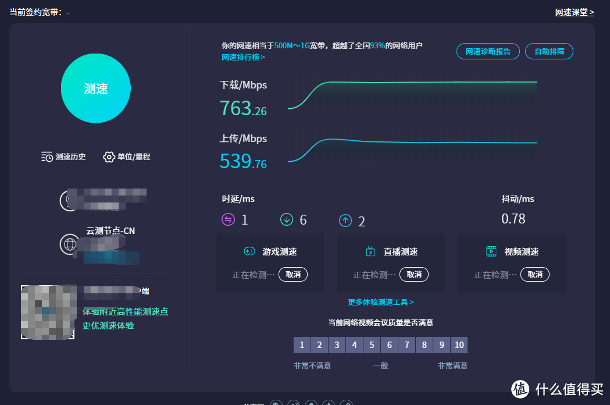Click the 自助排障 troubleshooting button
This screenshot has width=610, height=405.
click(549, 51)
